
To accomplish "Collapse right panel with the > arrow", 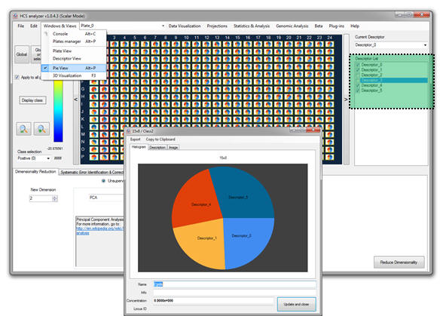I will click(346, 100).
